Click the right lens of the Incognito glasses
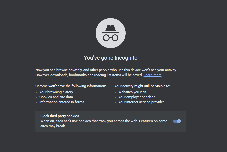This screenshot has width=227, height=152. pyautogui.click(x=115, y=38)
